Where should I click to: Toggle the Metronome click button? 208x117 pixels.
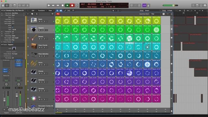point(148,6)
